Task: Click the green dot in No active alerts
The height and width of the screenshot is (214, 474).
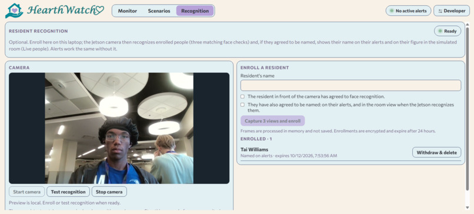Action: [392, 11]
